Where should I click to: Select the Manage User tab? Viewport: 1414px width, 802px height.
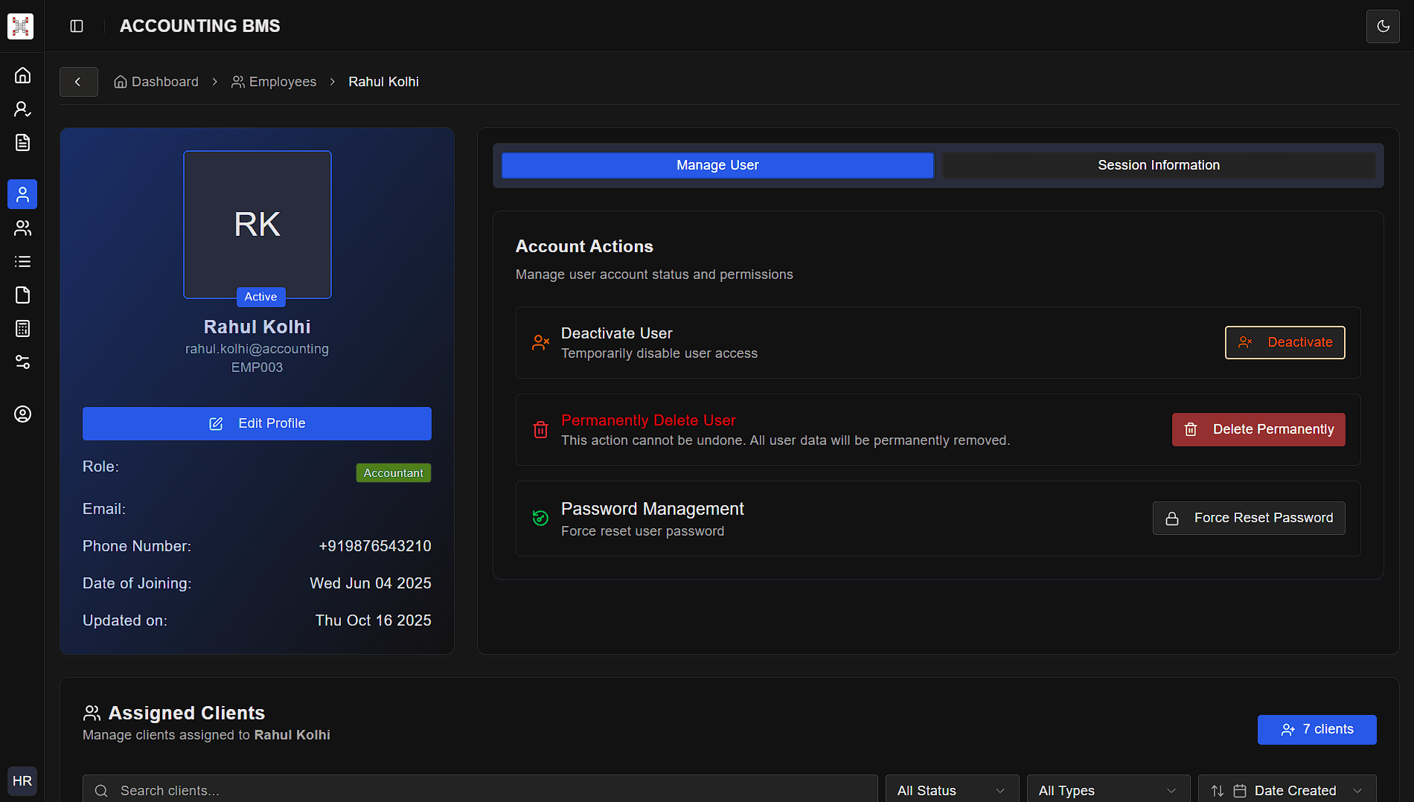click(x=717, y=165)
